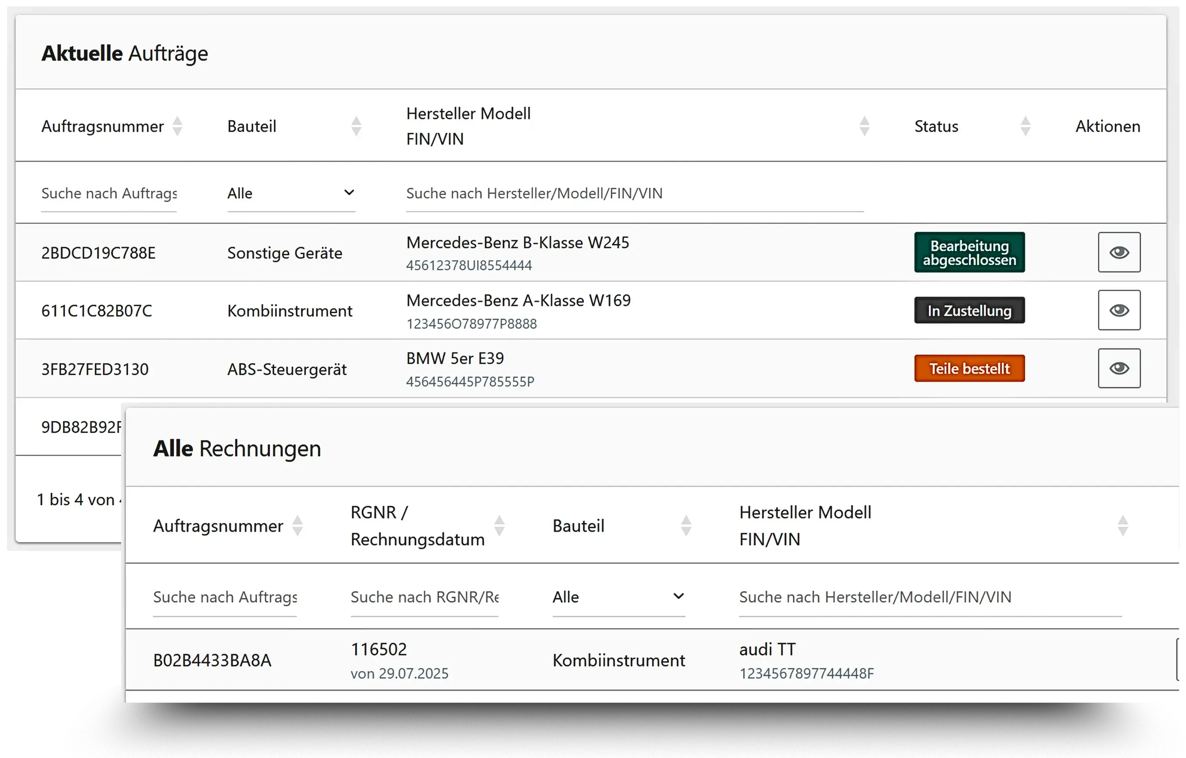Focus Hersteller/Modell/FIN search in Aktuelle Aufträge
Image resolution: width=1186 pixels, height=758 pixels.
coord(635,193)
